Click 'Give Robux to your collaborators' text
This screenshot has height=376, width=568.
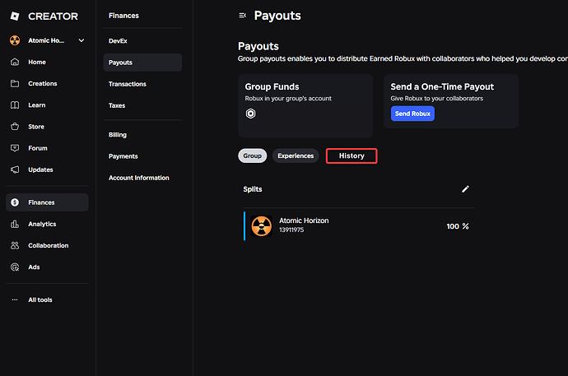[x=437, y=99]
